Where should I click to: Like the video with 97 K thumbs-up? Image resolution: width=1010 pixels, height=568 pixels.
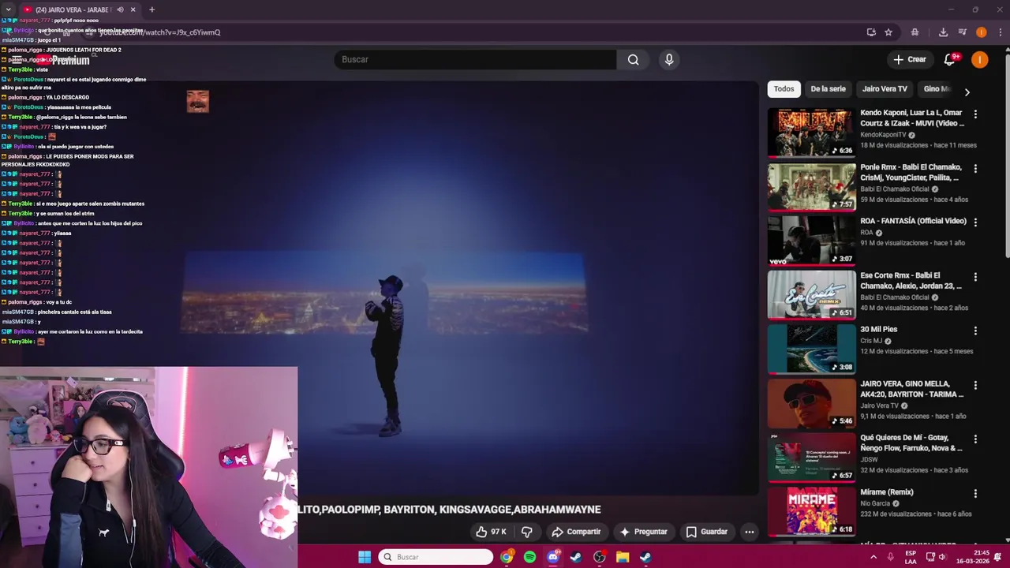pos(491,532)
